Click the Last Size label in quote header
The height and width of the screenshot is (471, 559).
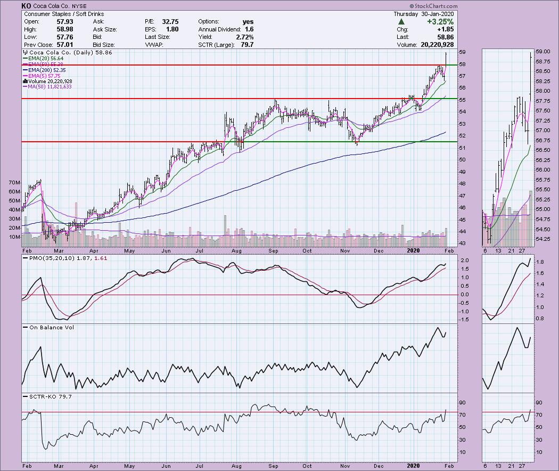pyautogui.click(x=158, y=37)
